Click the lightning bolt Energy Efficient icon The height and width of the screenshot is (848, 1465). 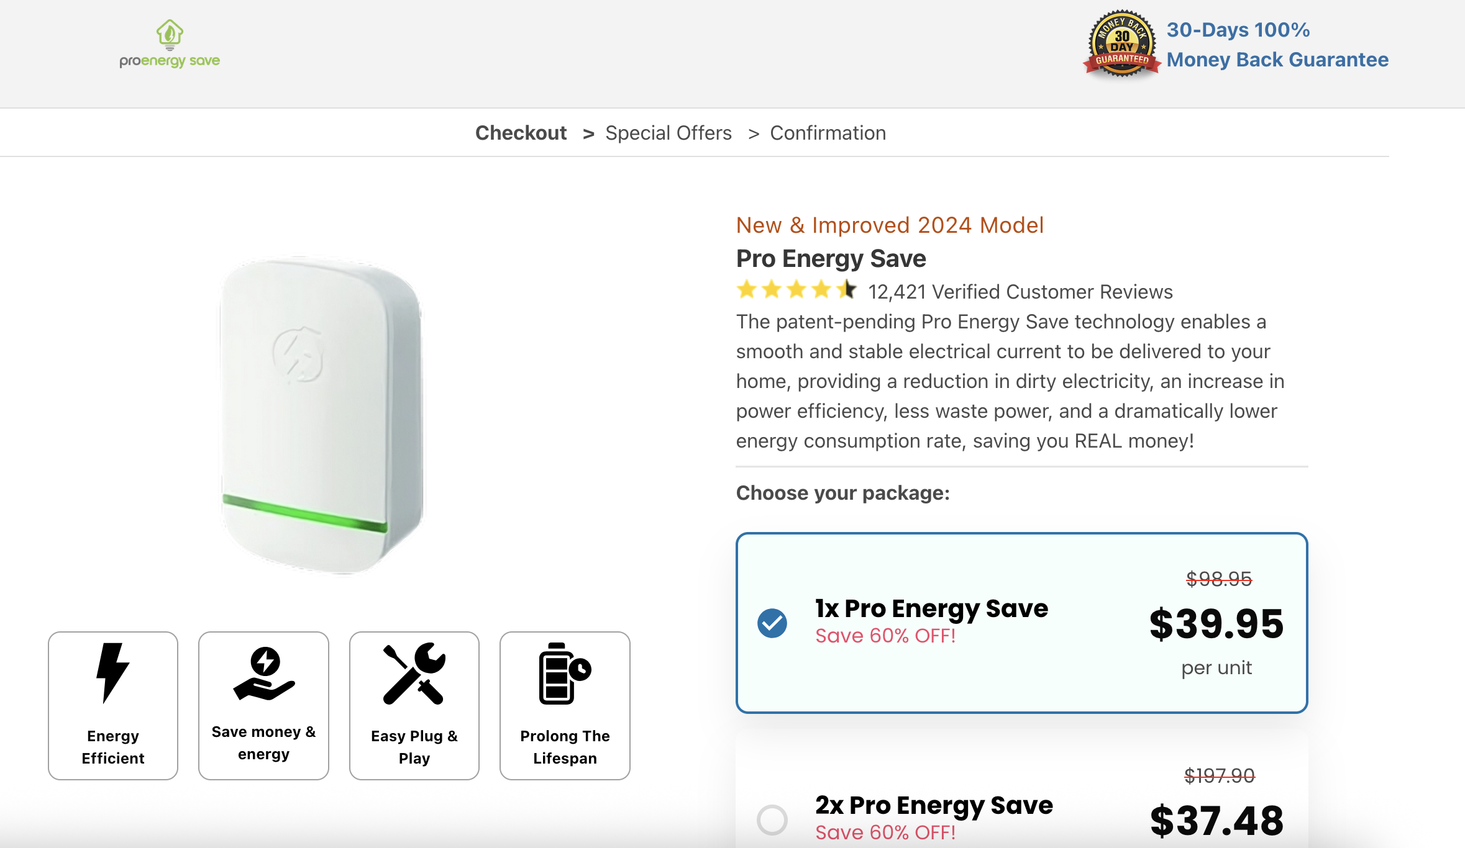point(112,672)
